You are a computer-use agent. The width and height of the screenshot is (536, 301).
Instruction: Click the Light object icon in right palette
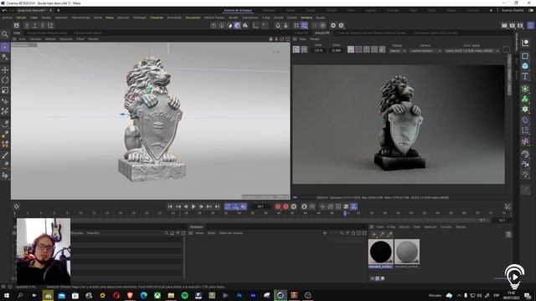point(525,175)
